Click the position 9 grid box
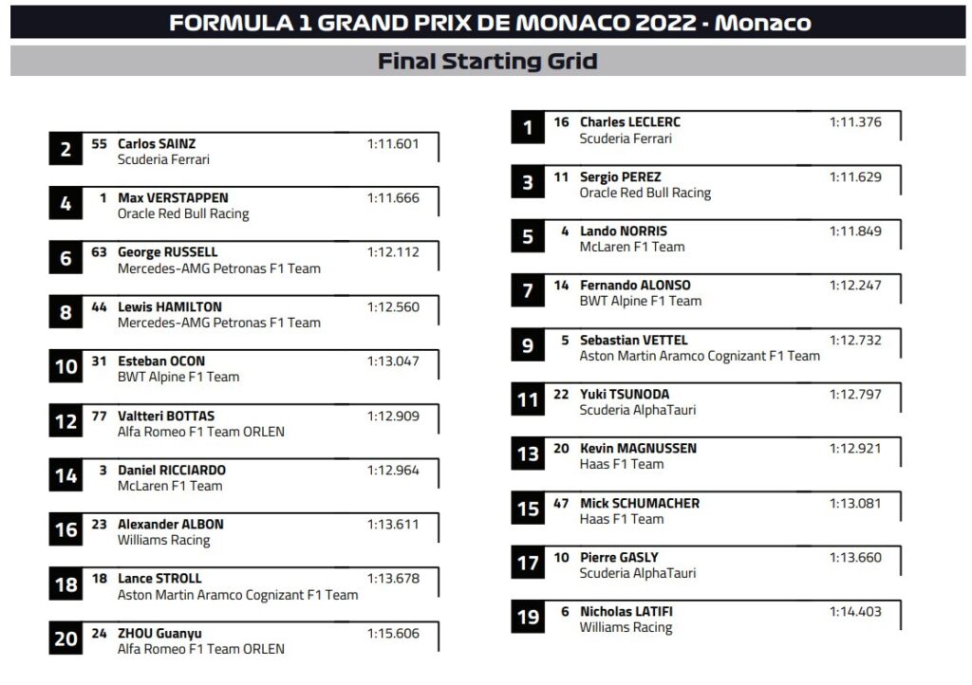972x685 pixels. click(x=528, y=346)
